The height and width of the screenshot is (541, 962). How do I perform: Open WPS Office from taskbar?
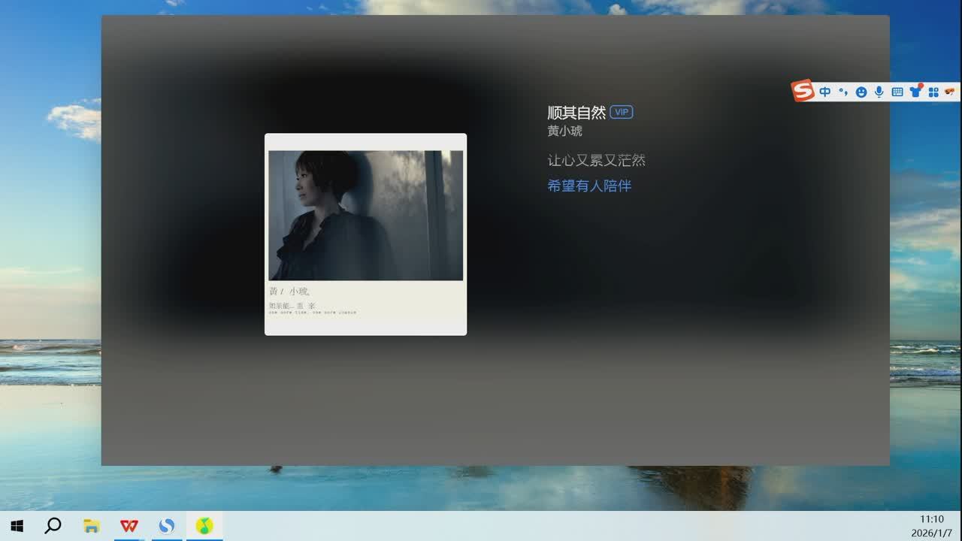129,525
